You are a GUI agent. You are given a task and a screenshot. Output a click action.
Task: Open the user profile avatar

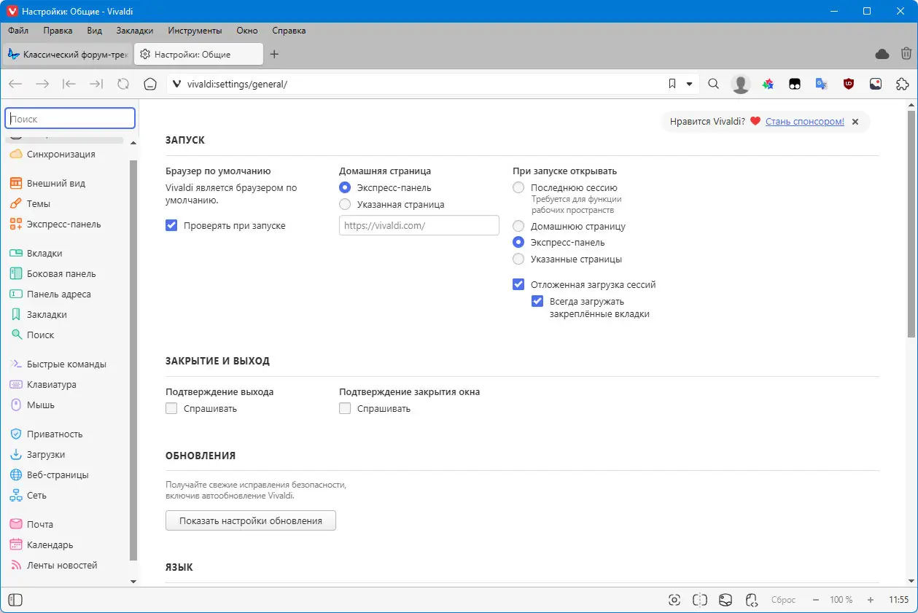click(x=741, y=84)
